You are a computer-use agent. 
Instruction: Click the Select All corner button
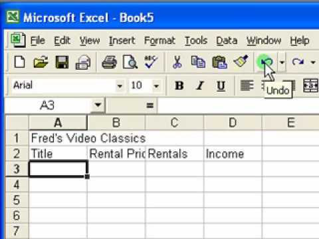pyautogui.click(x=17, y=122)
